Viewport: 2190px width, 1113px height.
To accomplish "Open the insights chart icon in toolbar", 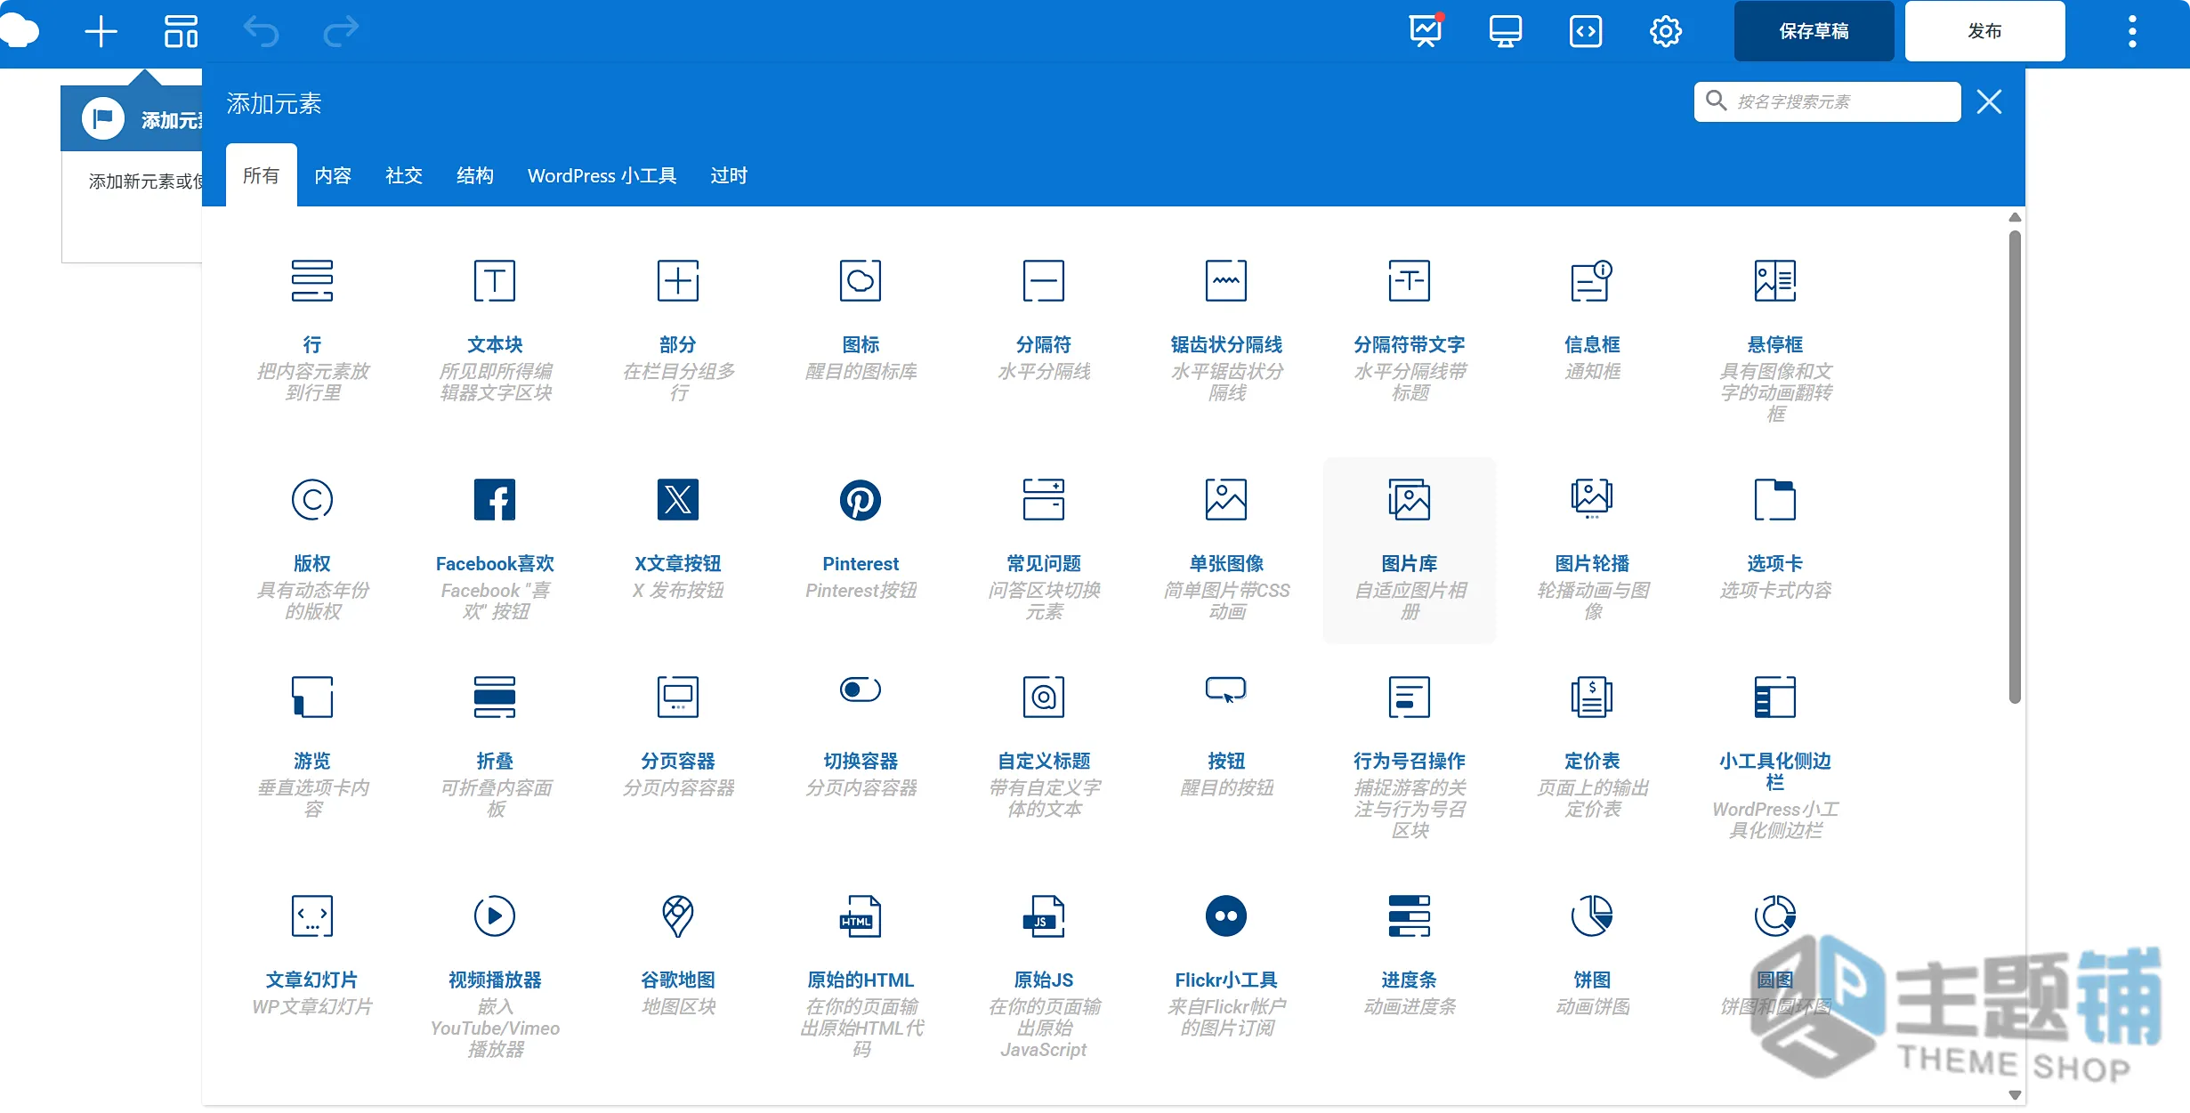I will point(1426,31).
